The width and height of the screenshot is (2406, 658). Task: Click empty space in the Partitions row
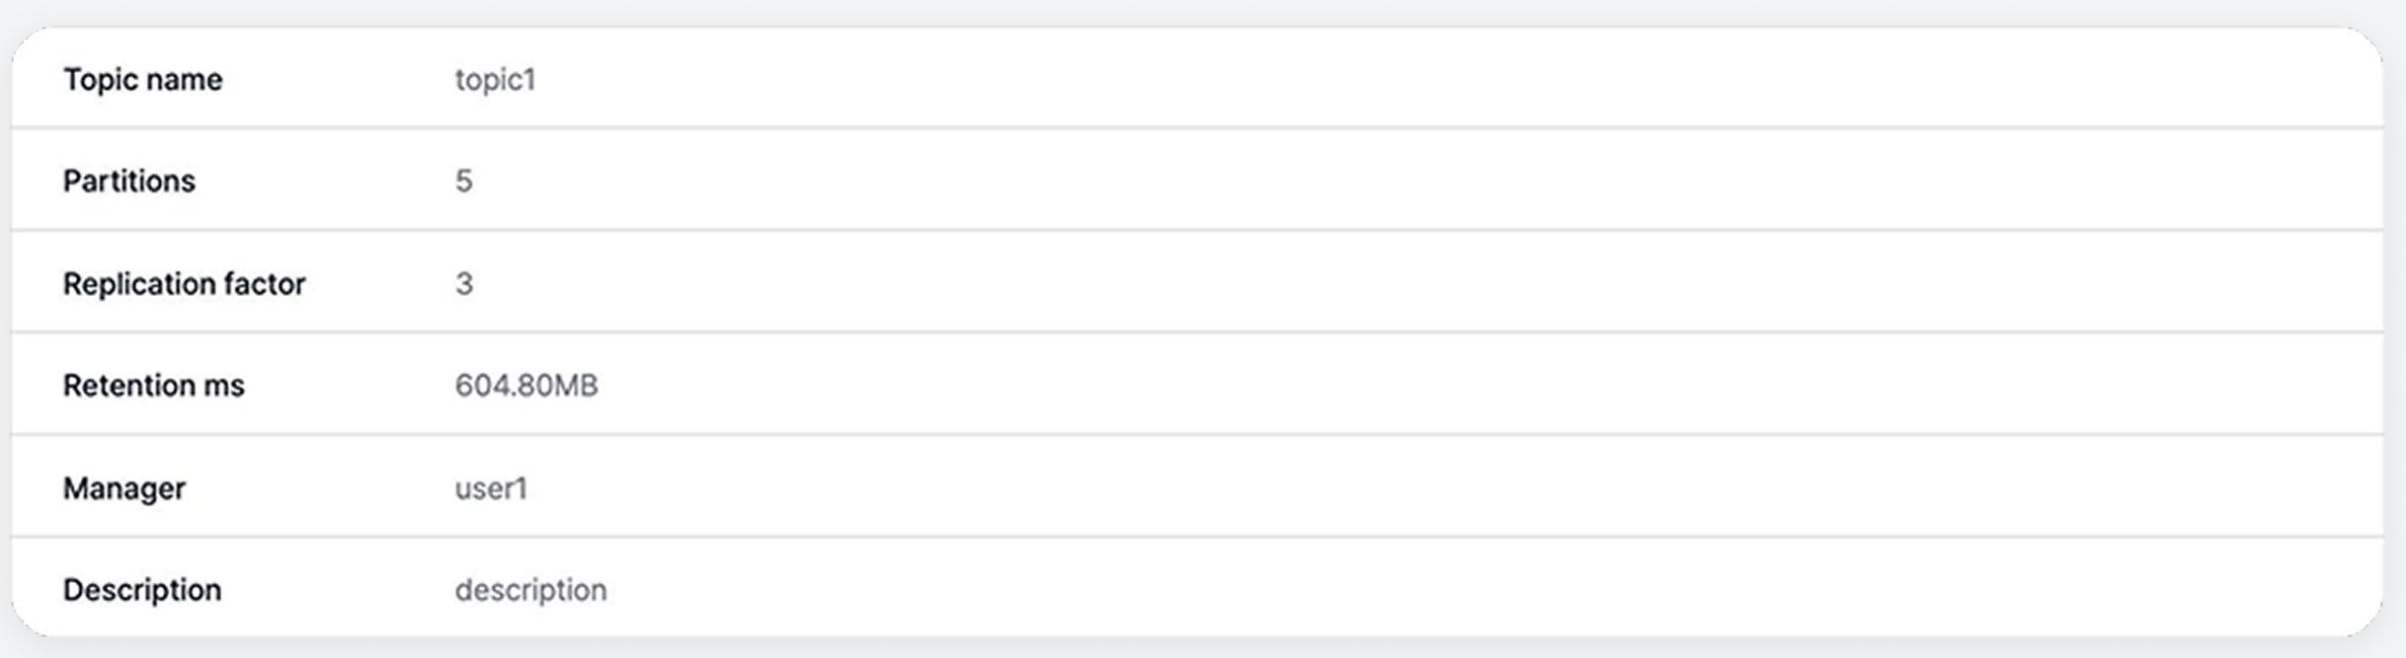point(1383,181)
